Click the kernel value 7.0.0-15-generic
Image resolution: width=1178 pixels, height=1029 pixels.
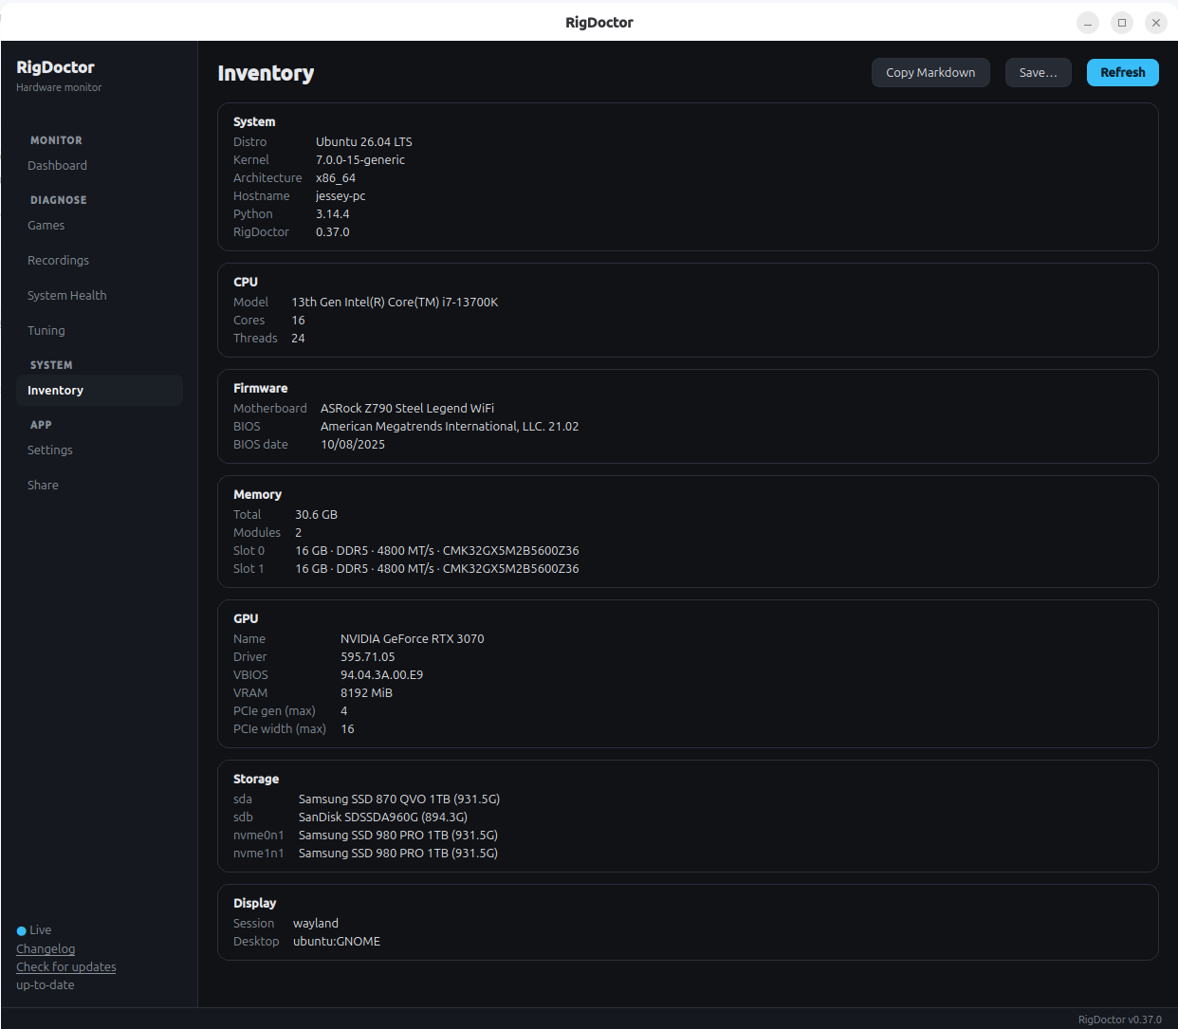(x=360, y=159)
